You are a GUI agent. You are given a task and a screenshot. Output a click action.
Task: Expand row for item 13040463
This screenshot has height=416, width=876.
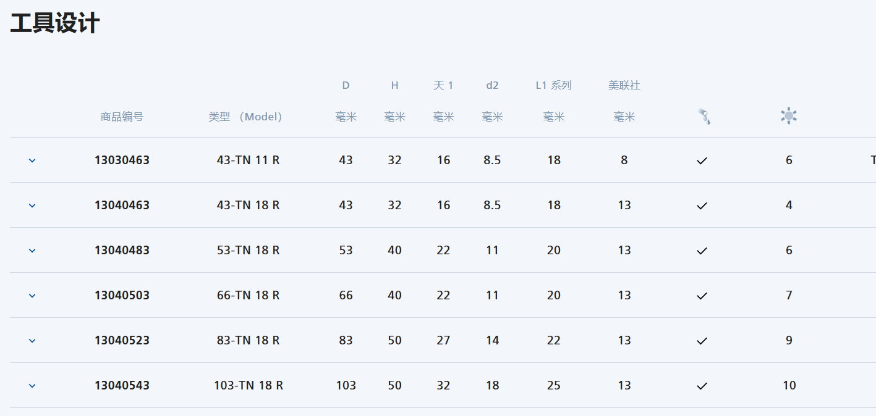tap(32, 206)
